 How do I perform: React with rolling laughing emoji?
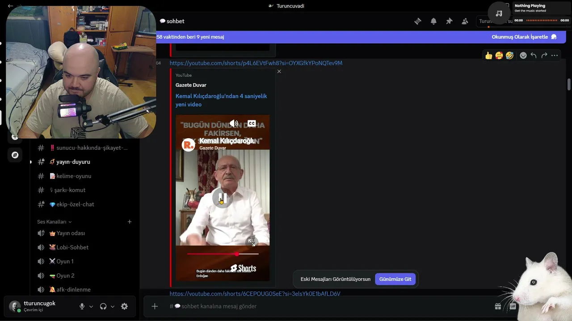point(510,55)
